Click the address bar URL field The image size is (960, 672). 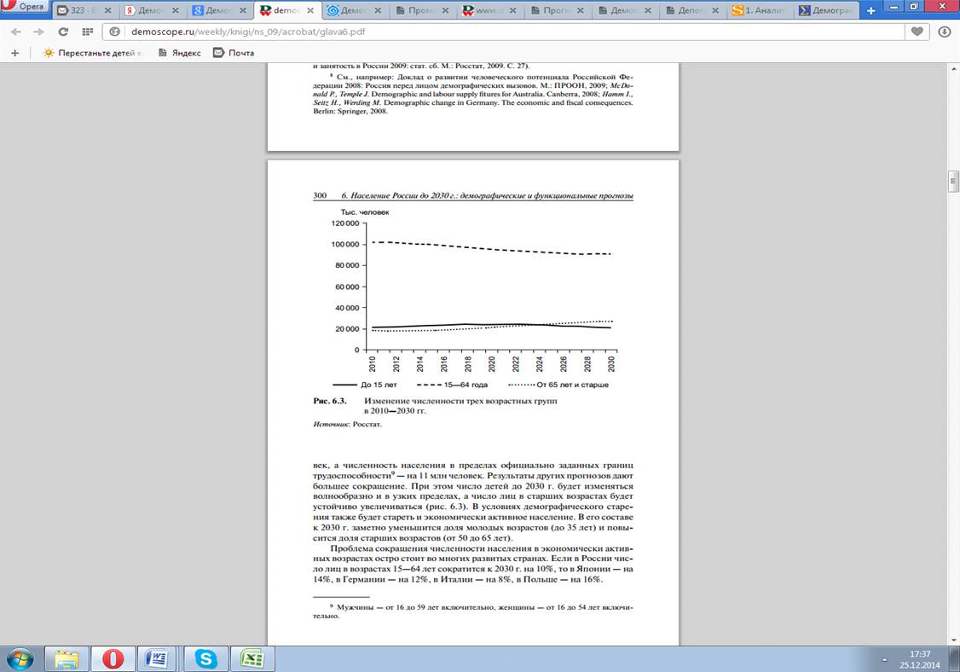512,32
